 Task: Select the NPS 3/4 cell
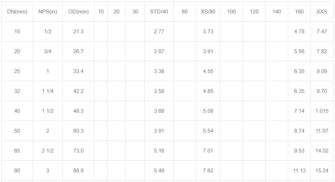tap(48, 51)
